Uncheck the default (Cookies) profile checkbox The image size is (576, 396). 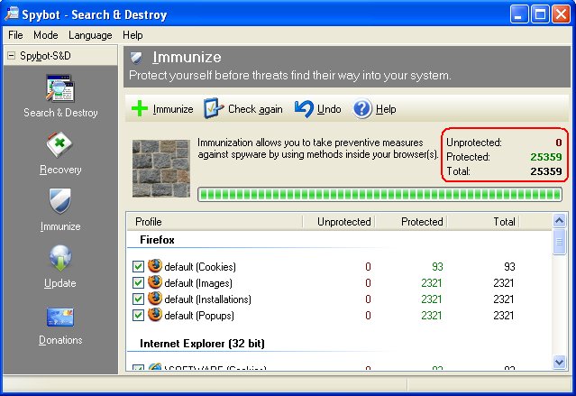coord(138,267)
